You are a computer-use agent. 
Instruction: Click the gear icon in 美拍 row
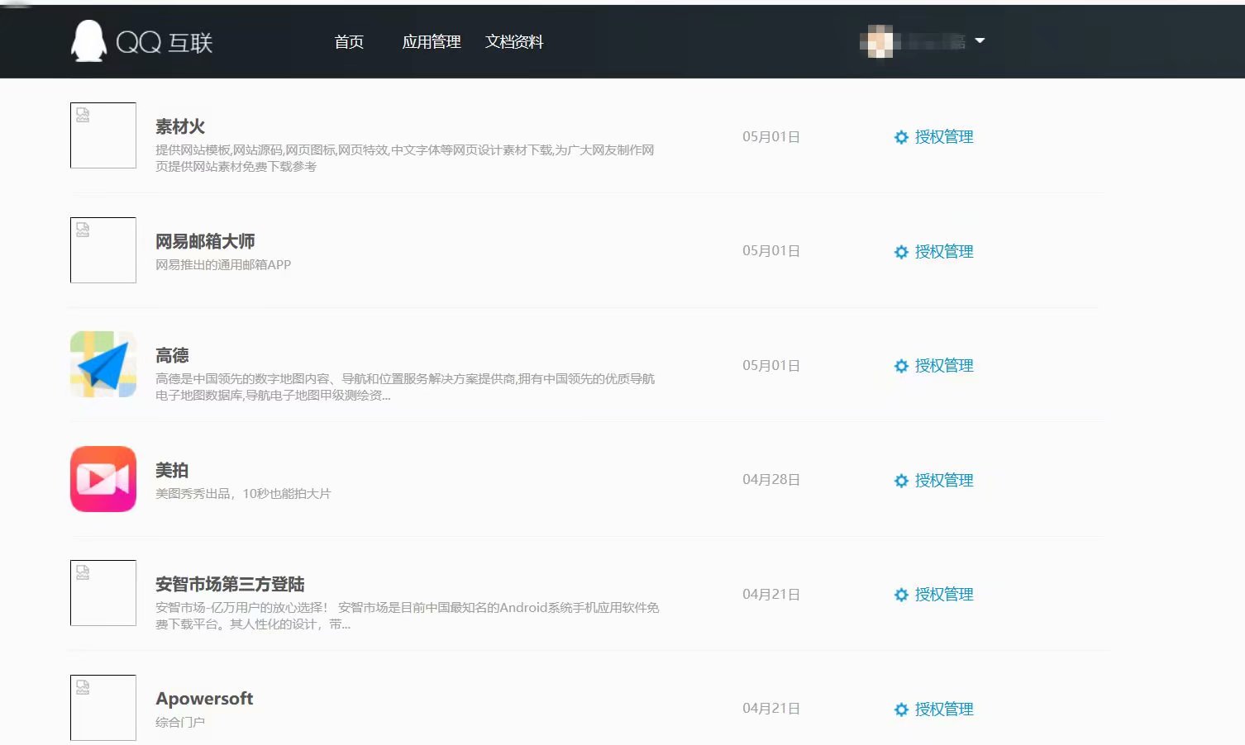(x=901, y=481)
